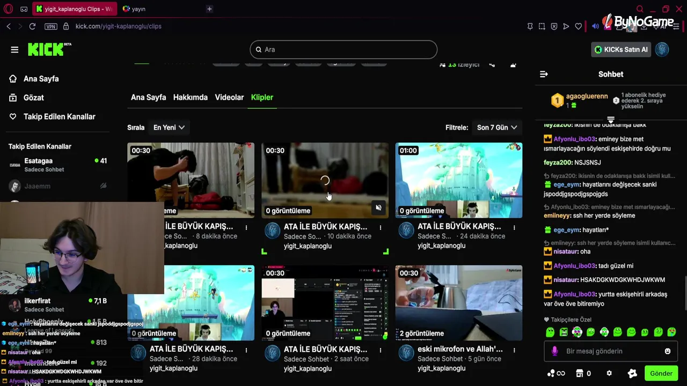Switch to the Hakkımda tab
Viewport: 687px width, 386px height.
tap(190, 98)
